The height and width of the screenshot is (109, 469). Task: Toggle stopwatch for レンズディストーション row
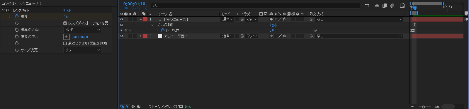pyautogui.click(x=17, y=23)
